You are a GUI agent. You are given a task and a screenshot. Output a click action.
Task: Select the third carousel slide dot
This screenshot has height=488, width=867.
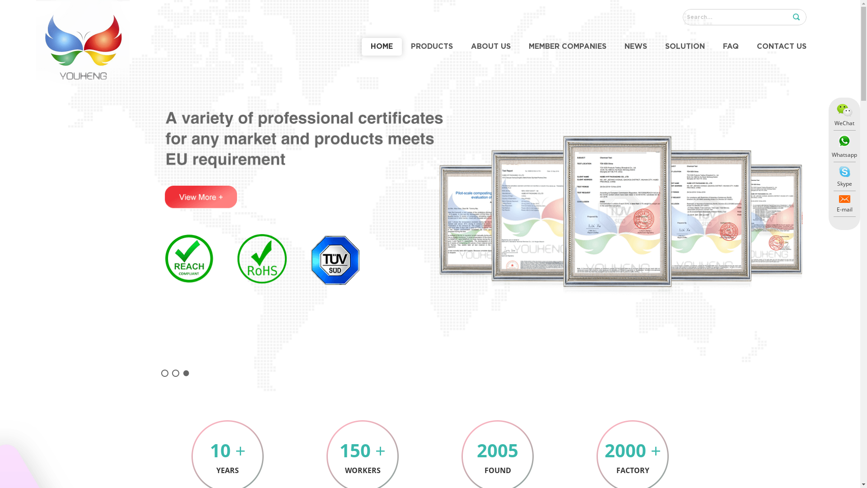186,373
